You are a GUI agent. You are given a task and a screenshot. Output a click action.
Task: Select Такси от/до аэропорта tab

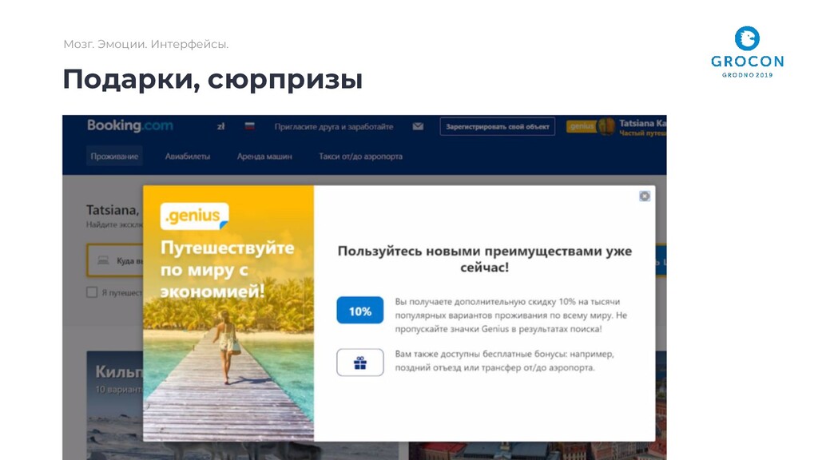360,156
